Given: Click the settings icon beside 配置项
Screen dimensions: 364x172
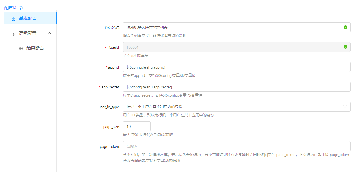Looking at the screenshot, I should [21, 8].
